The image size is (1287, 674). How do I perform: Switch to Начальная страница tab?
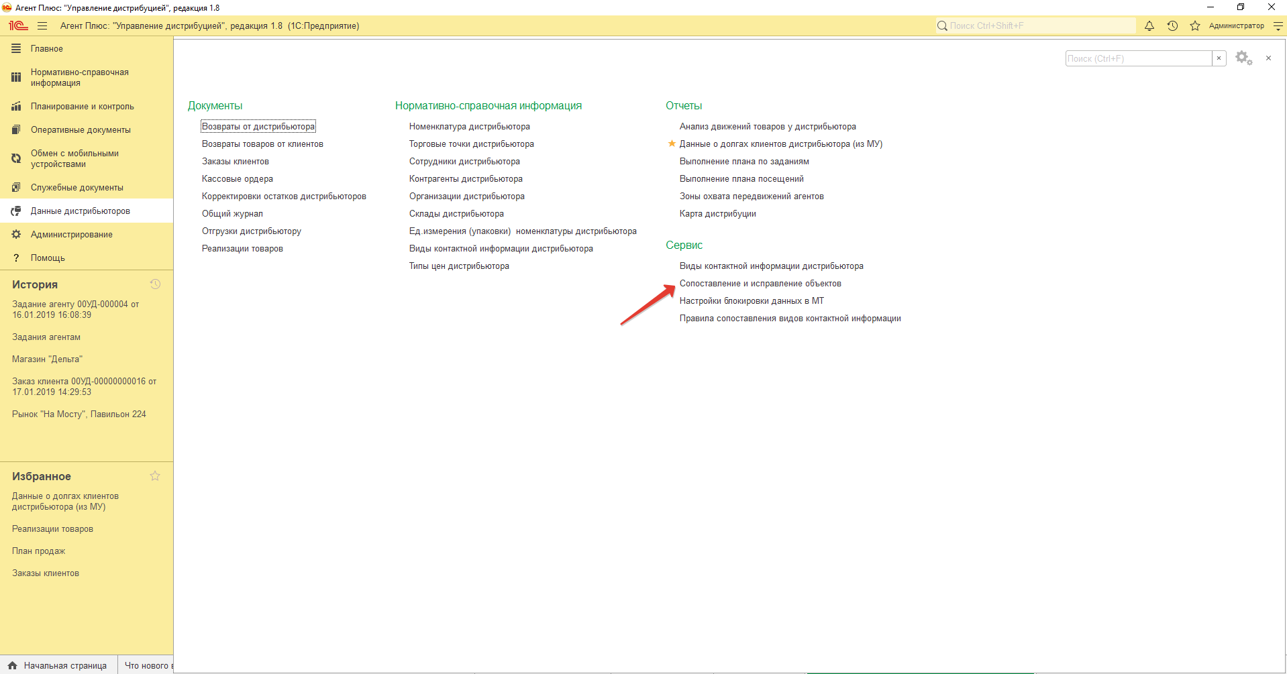[58, 665]
